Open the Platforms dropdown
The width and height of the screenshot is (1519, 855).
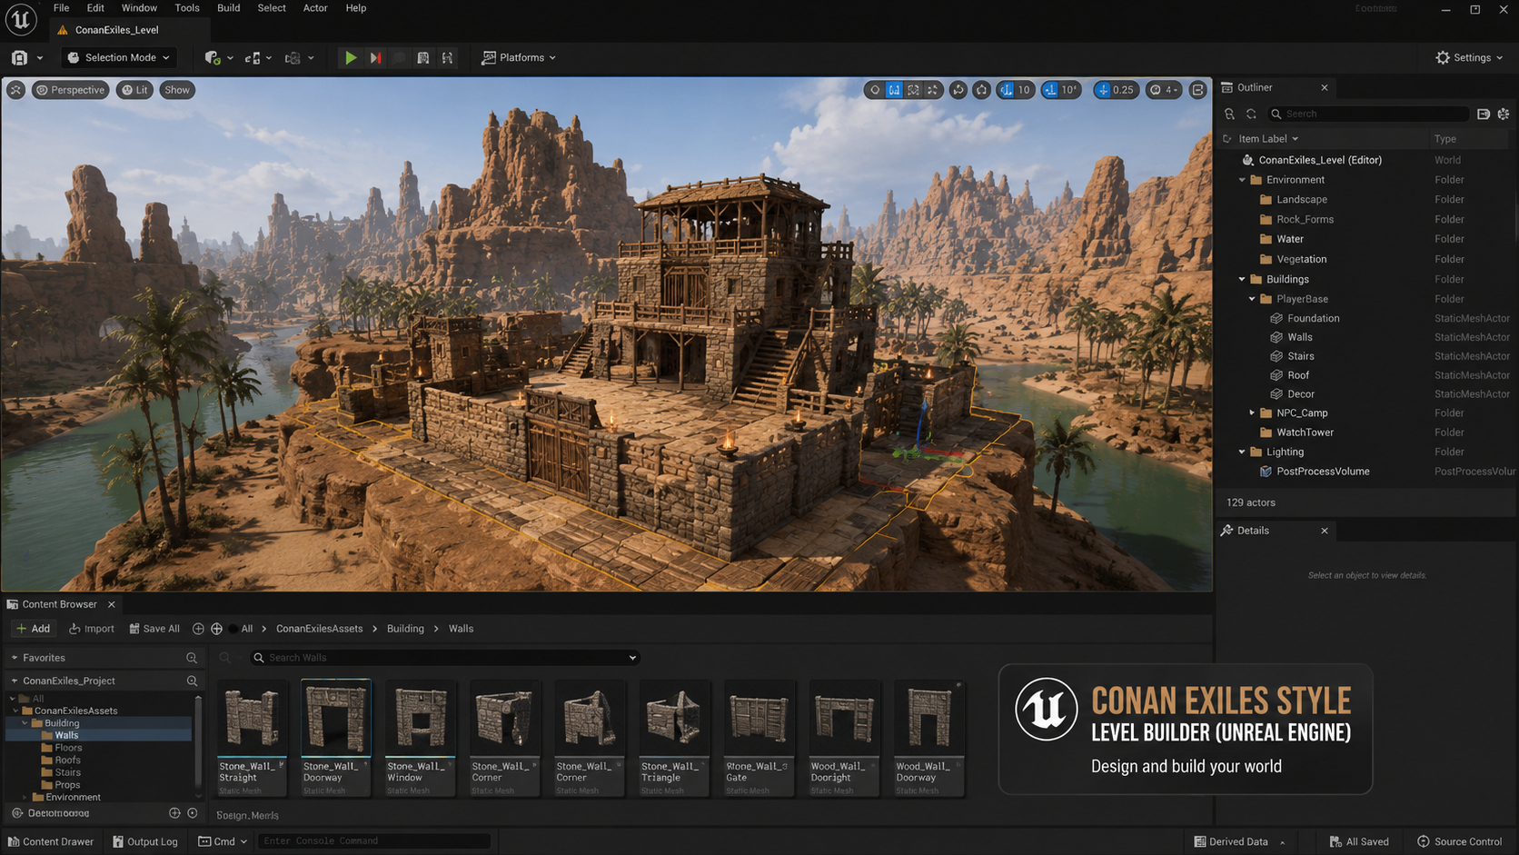(519, 57)
